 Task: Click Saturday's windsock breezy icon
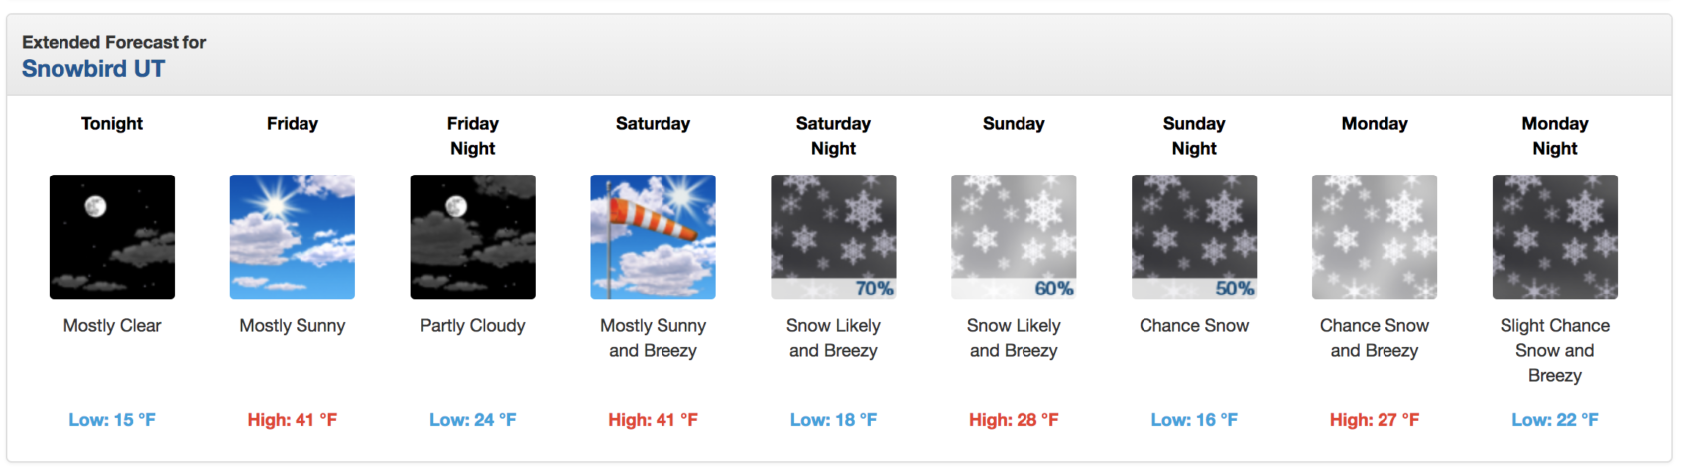coord(654,237)
